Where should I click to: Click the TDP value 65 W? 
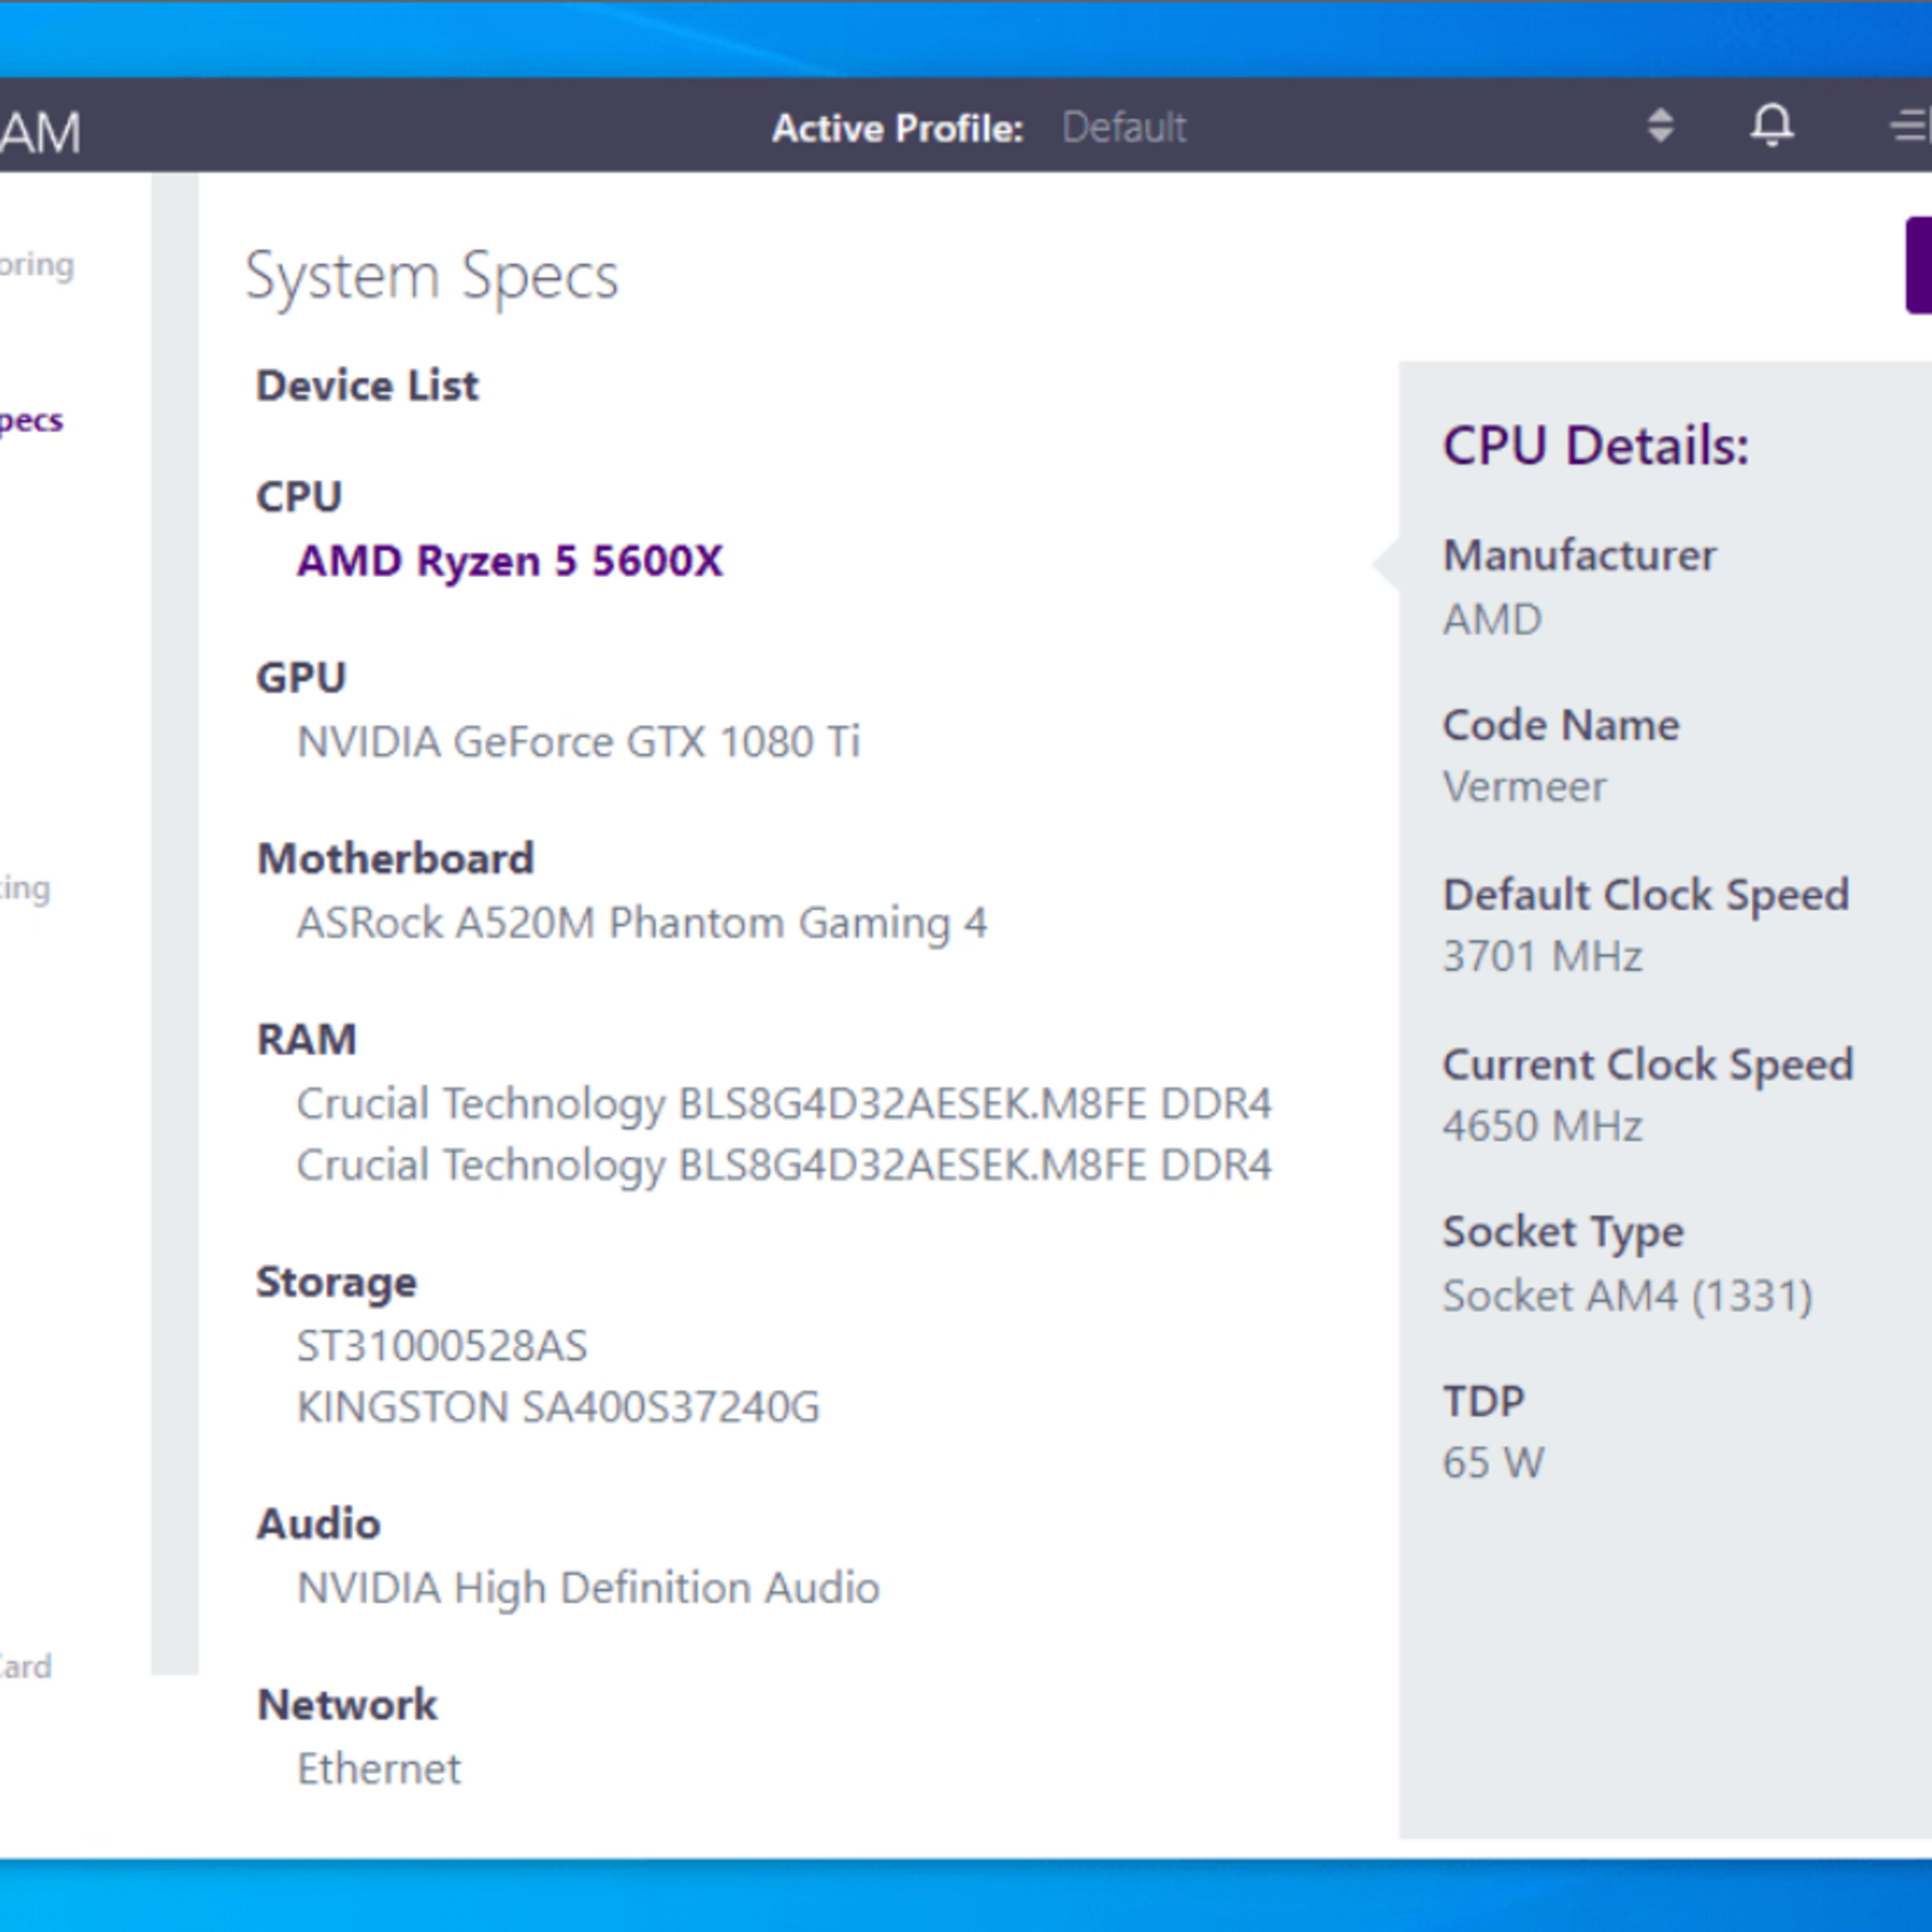click(x=1493, y=1464)
